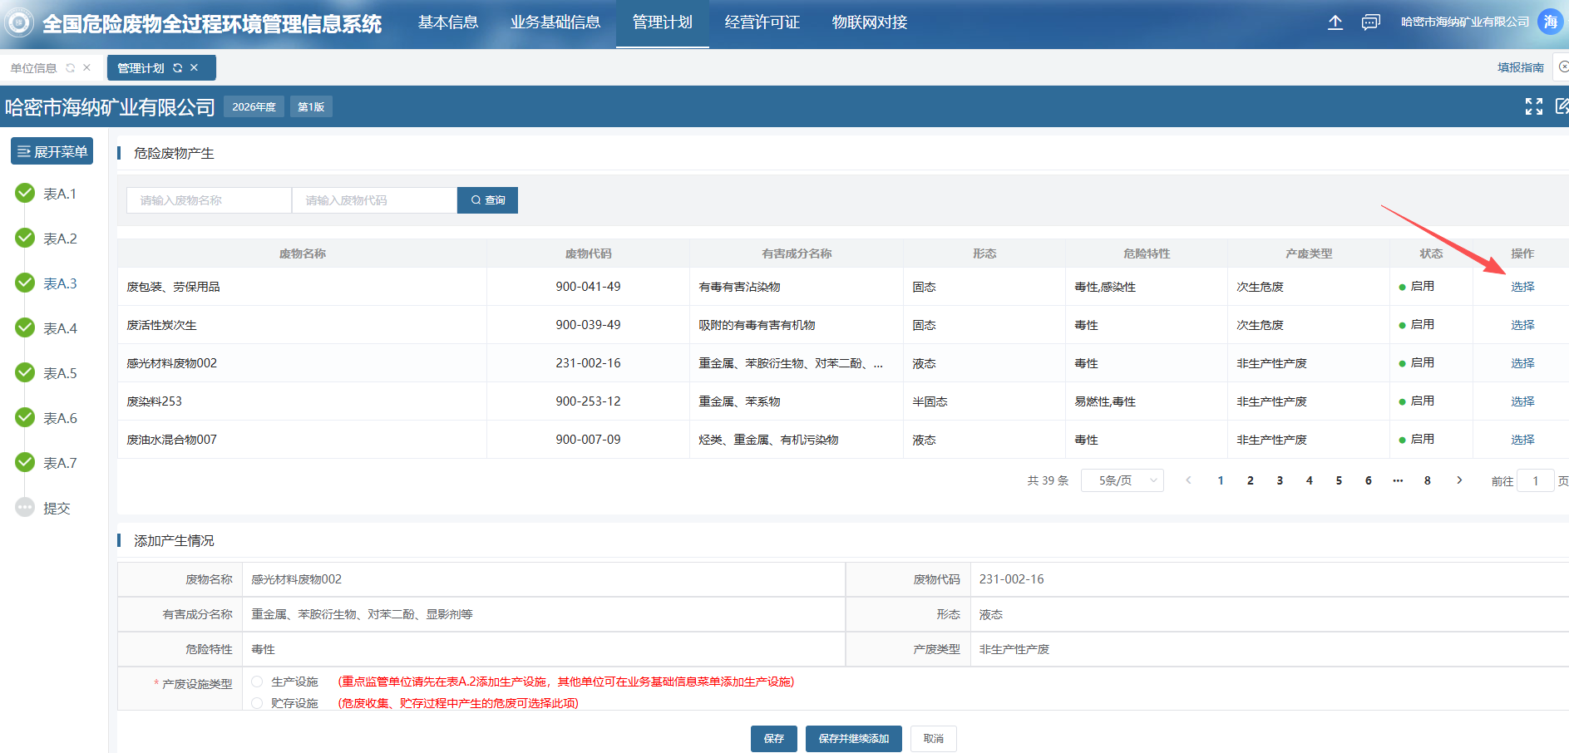Click the pagination ellipsis for more pages
This screenshot has width=1569, height=753.
(x=1398, y=480)
